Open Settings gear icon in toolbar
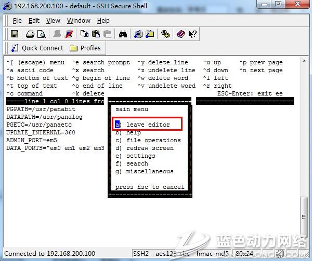The height and width of the screenshot is (261, 312). (x=165, y=34)
